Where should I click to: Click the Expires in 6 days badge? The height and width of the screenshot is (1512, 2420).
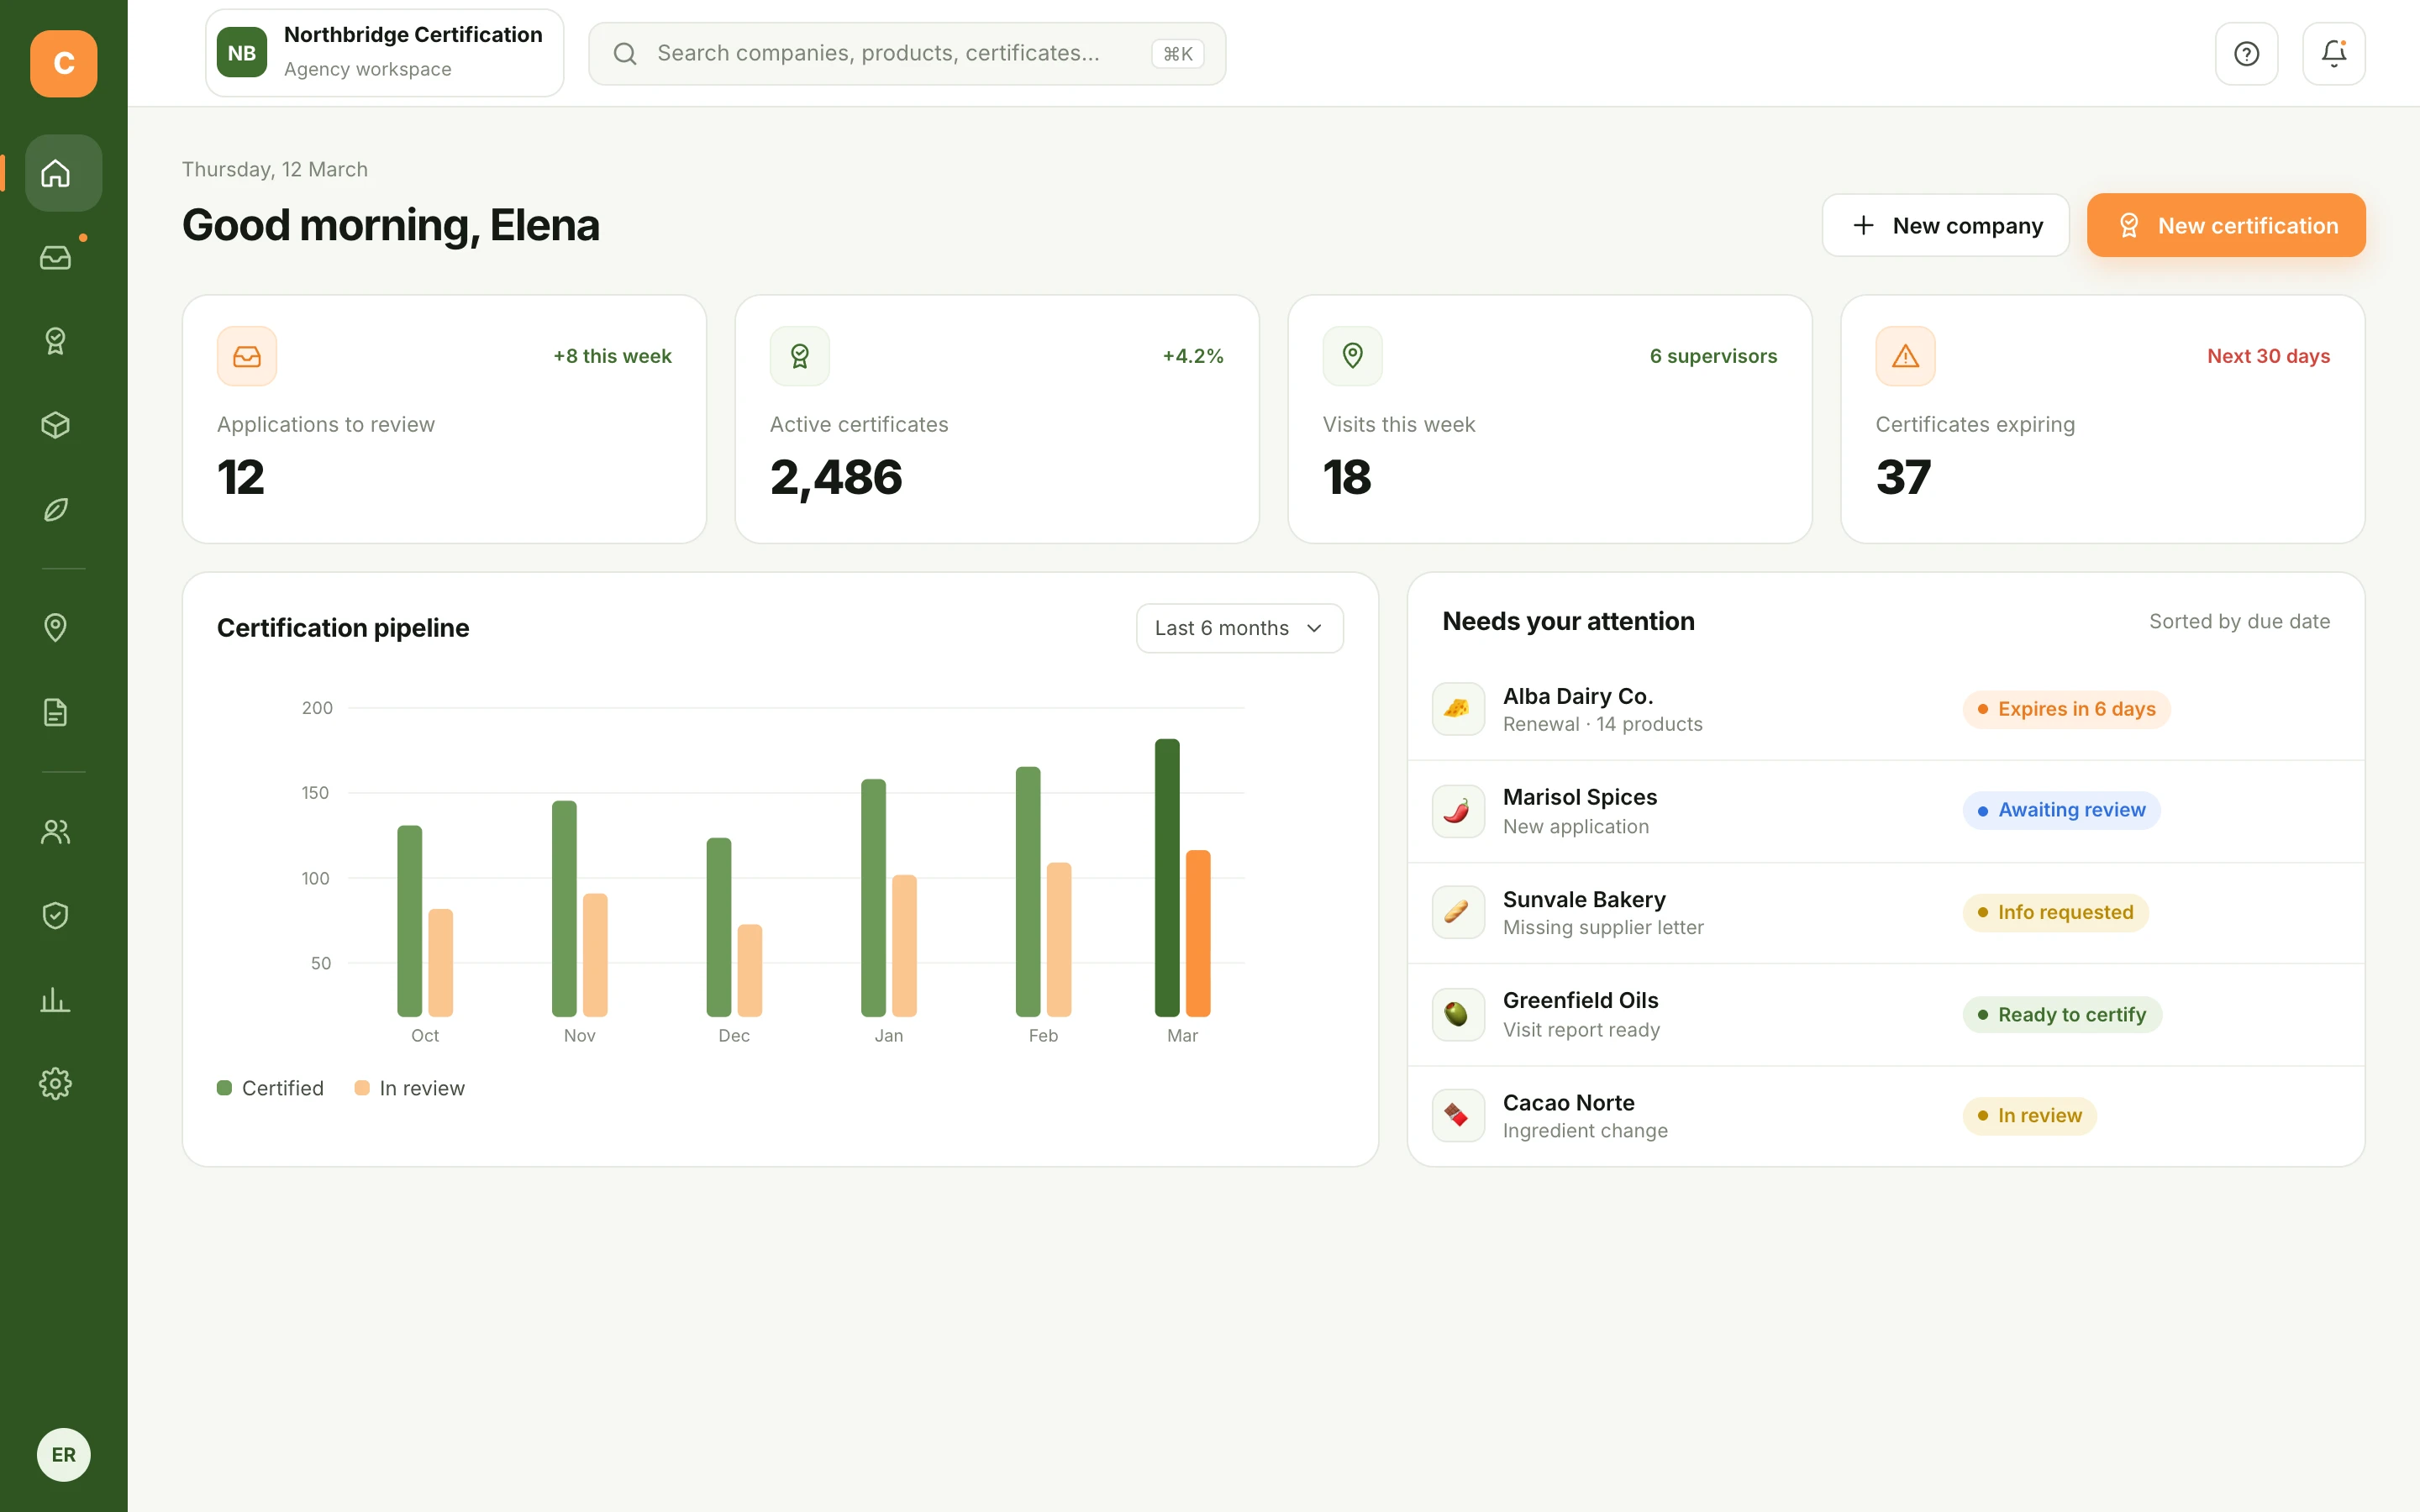click(x=2066, y=709)
